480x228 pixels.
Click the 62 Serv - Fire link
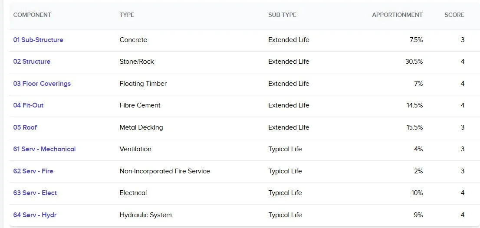33,171
